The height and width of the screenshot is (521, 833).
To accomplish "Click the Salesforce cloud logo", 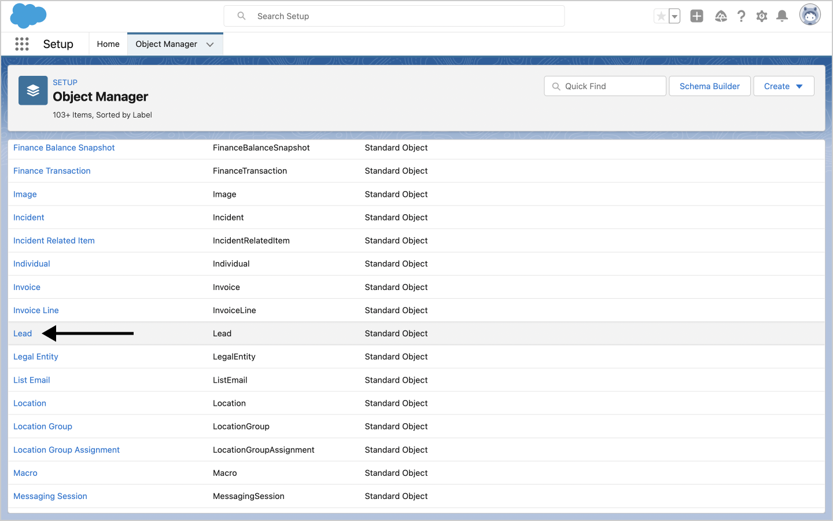I will coord(28,16).
